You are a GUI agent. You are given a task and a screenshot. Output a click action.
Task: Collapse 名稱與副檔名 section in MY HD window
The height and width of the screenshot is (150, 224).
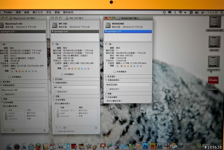[54, 83]
